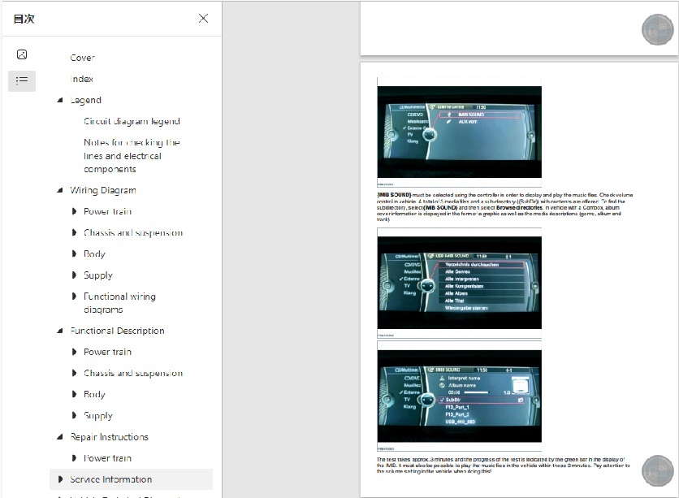
Task: Open Circuit diagram legend
Action: tap(132, 121)
